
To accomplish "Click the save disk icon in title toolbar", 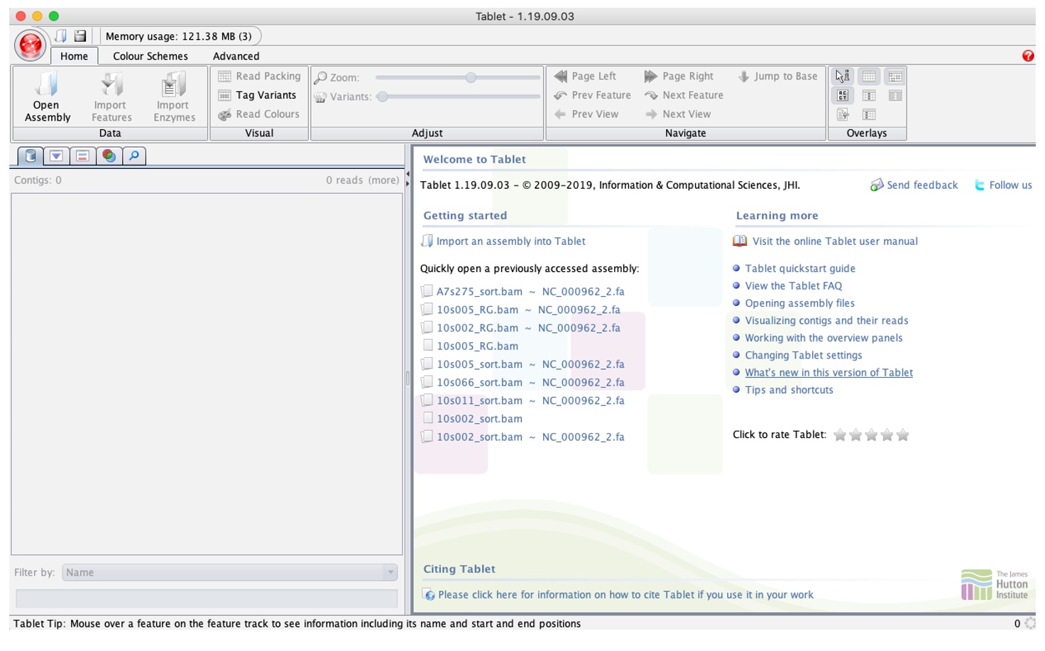I will pos(80,35).
